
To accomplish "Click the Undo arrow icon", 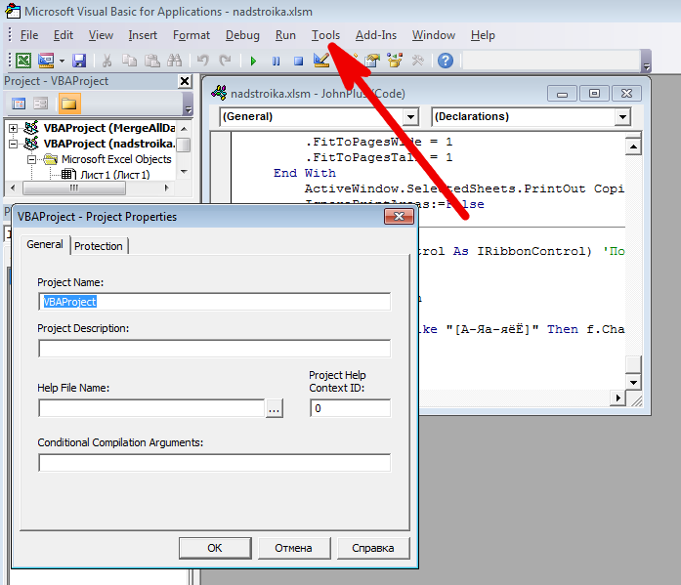I will coord(202,61).
